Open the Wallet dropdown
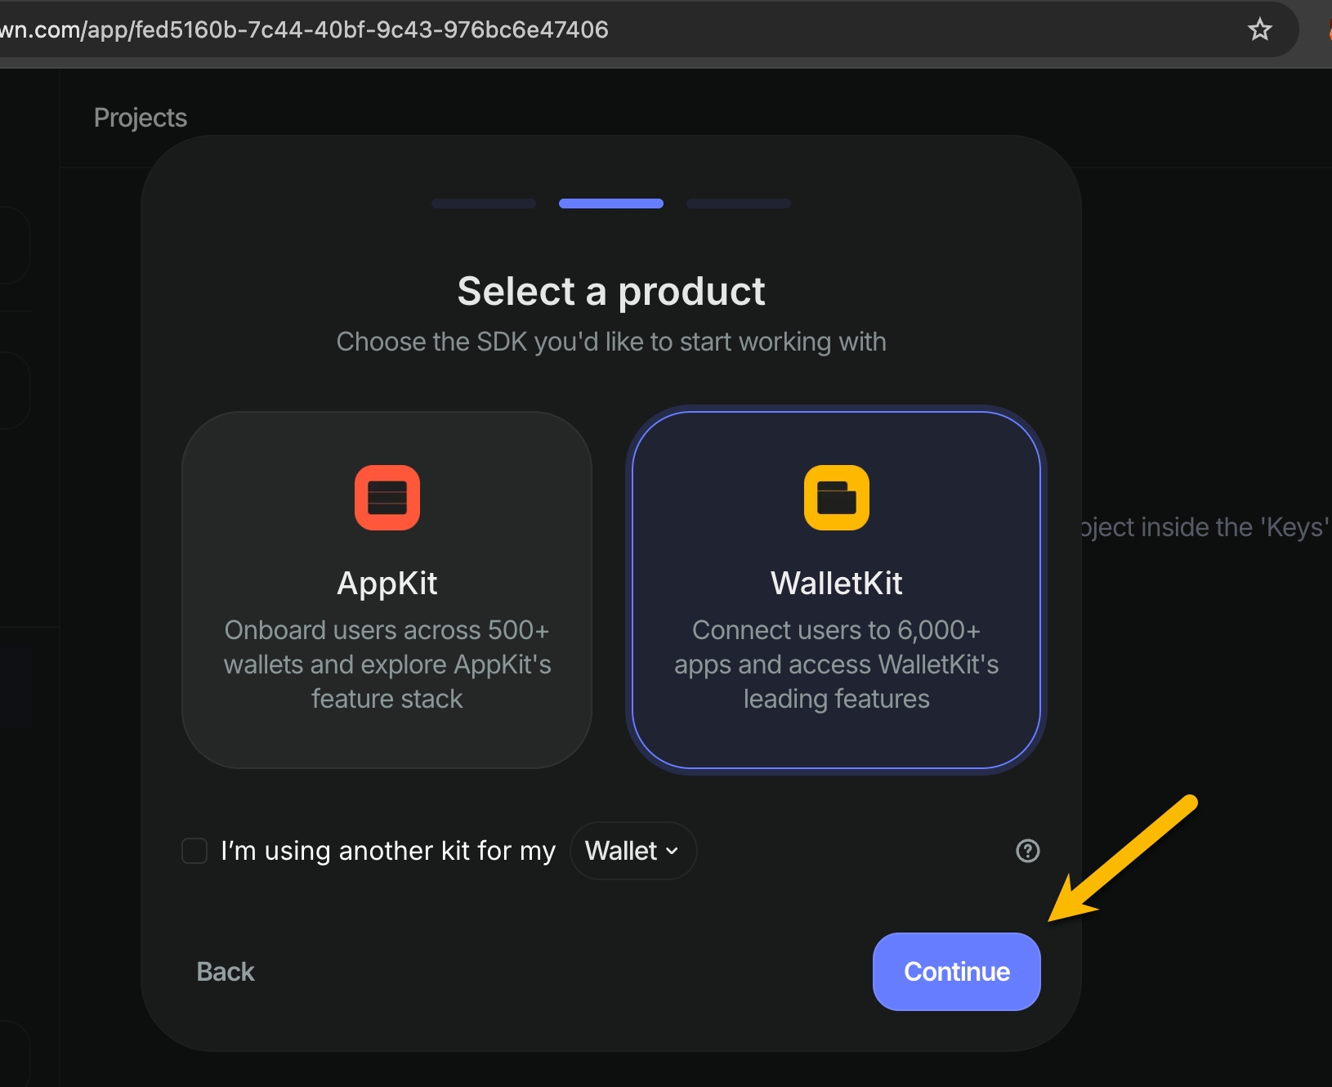This screenshot has height=1087, width=1332. [x=633, y=851]
